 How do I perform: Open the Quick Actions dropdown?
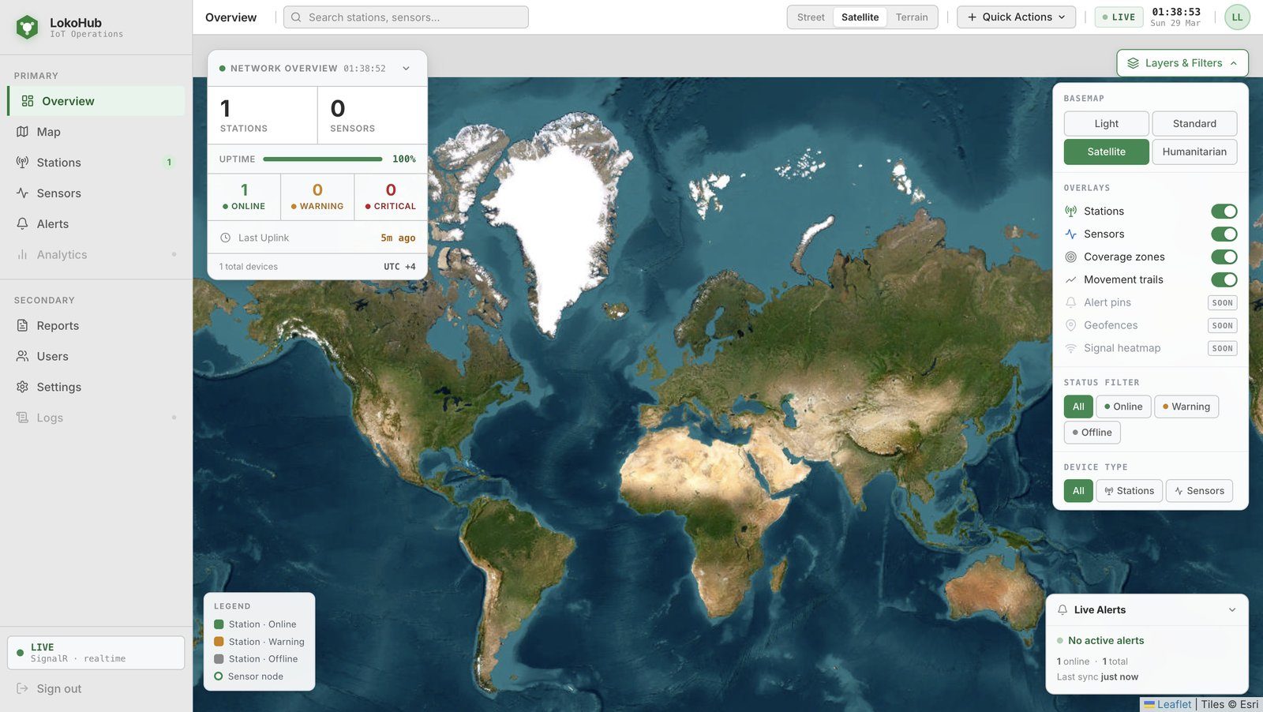pyautogui.click(x=1016, y=17)
